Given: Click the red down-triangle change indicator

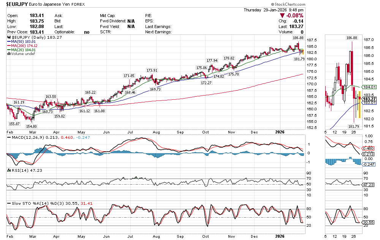Looking at the screenshot, I should pyautogui.click(x=282, y=16).
